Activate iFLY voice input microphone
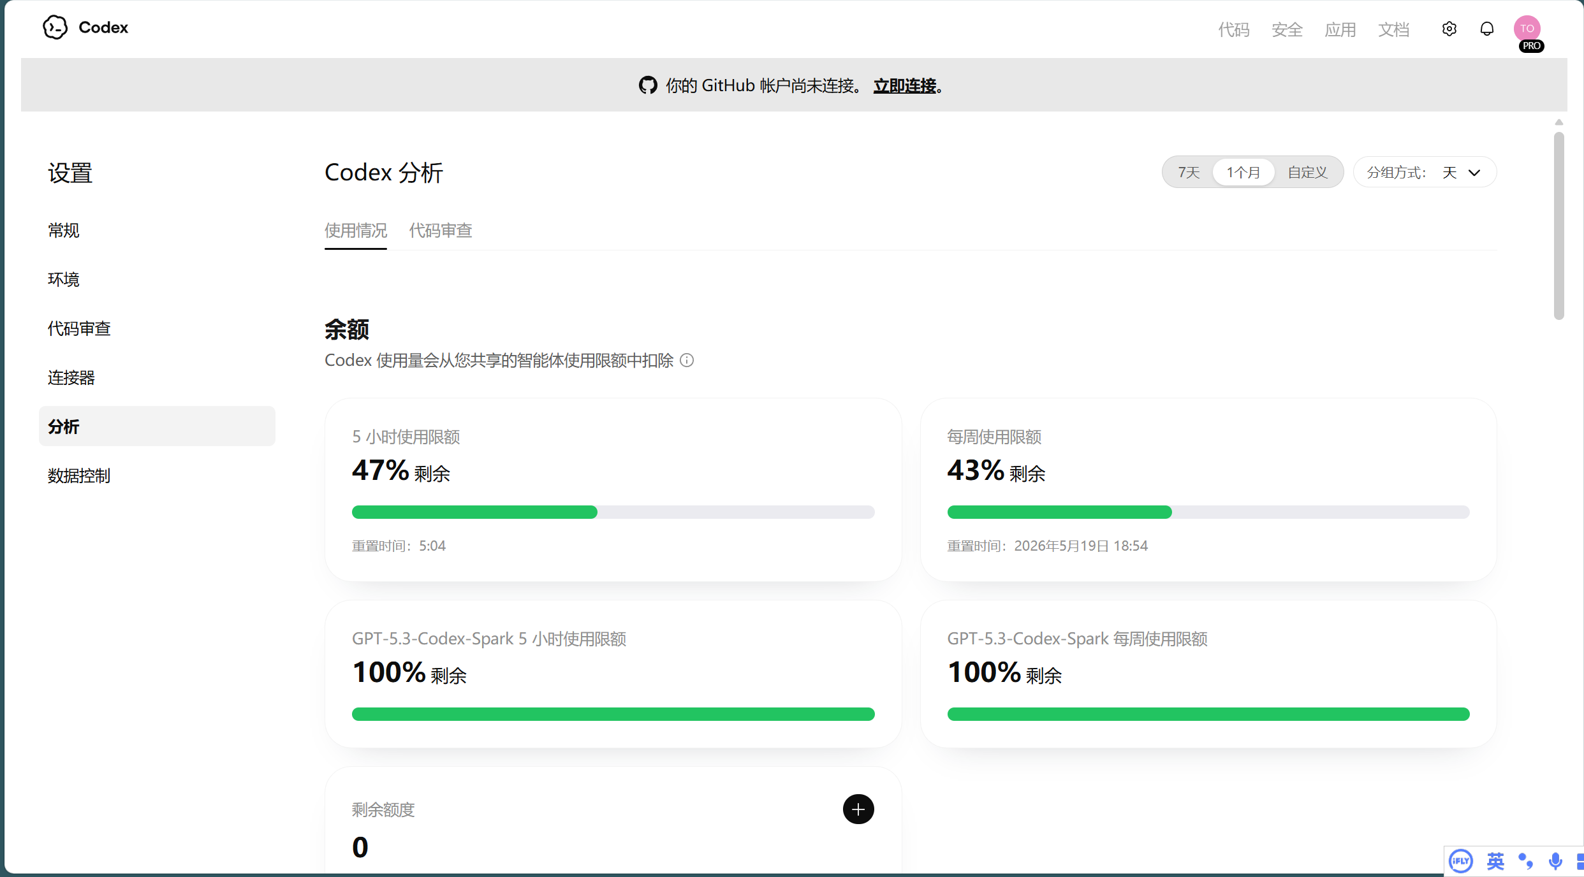 pyautogui.click(x=1555, y=862)
